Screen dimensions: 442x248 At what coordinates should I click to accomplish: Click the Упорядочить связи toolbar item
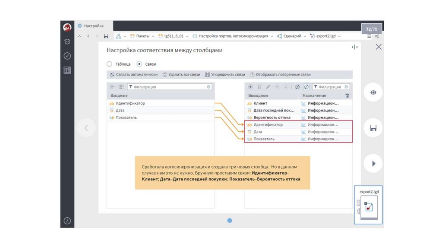pyautogui.click(x=225, y=74)
